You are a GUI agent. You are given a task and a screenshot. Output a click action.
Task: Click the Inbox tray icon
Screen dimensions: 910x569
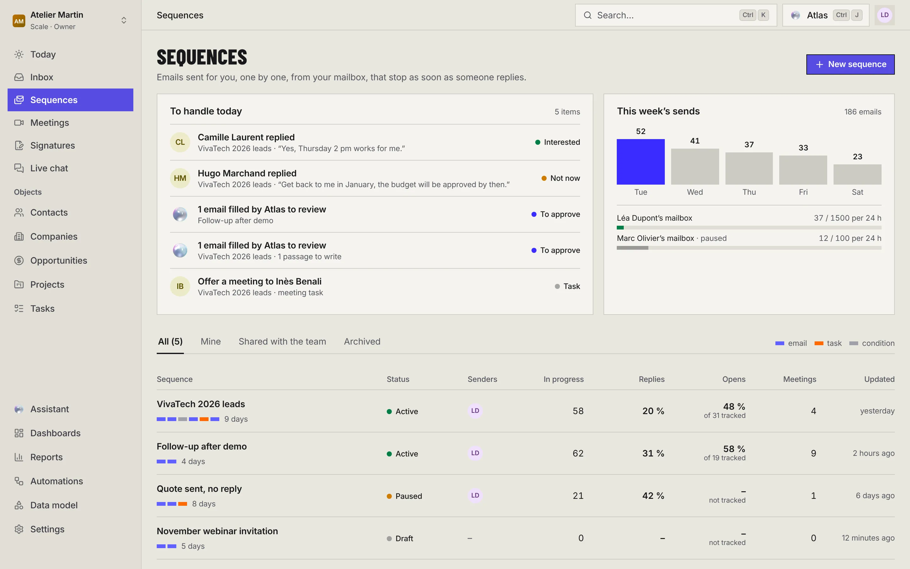pos(19,77)
